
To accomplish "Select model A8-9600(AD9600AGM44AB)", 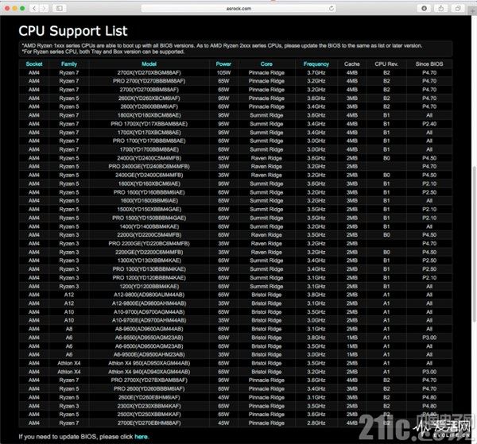I will 149,329.
